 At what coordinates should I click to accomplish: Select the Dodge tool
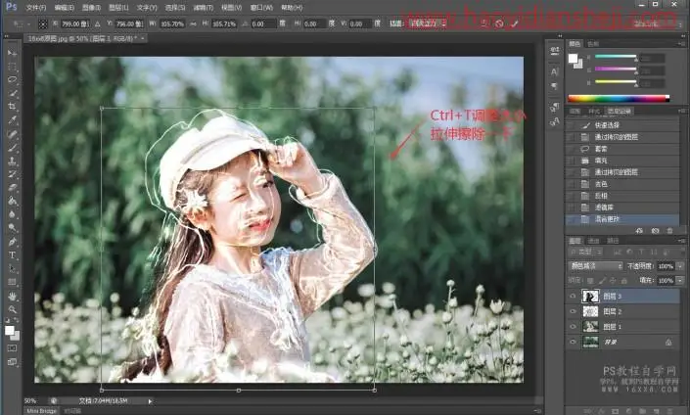(12, 228)
